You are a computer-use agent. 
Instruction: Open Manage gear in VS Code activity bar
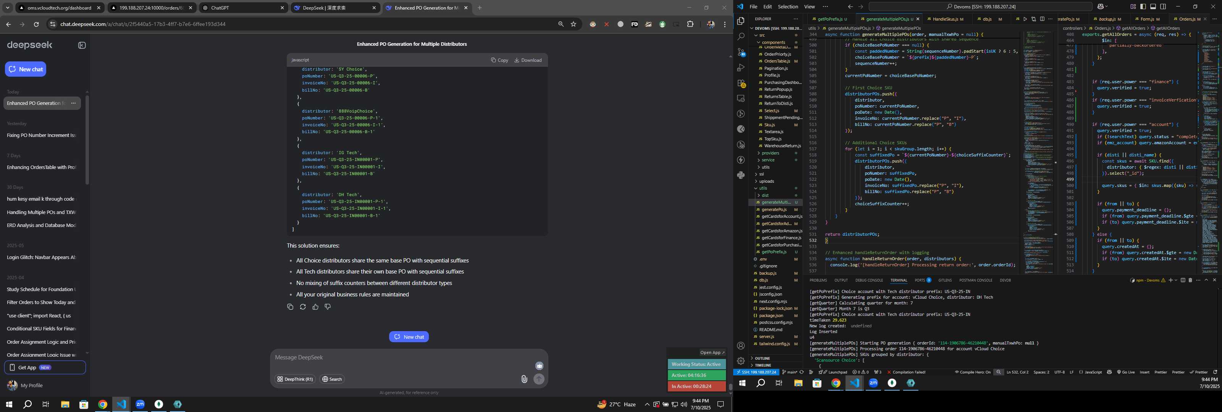[740, 361]
